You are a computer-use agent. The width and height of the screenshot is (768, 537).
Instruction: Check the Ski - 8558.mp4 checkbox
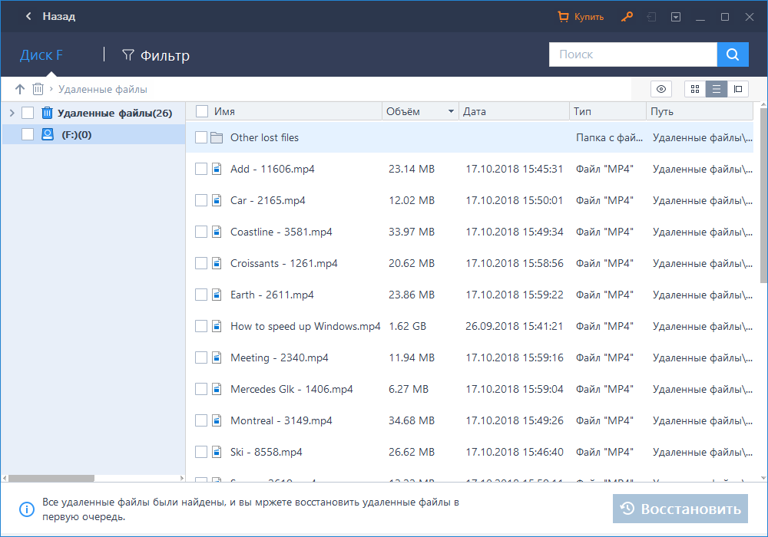coord(201,452)
